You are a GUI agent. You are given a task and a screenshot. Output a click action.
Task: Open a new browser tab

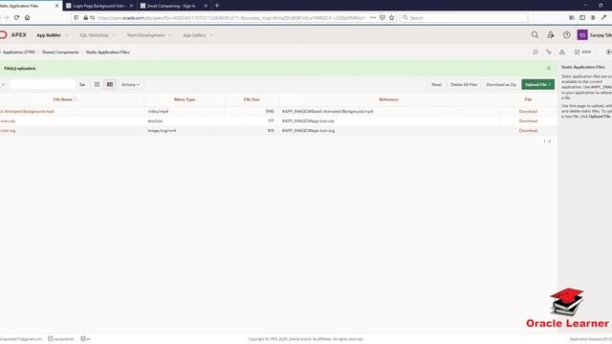point(217,6)
